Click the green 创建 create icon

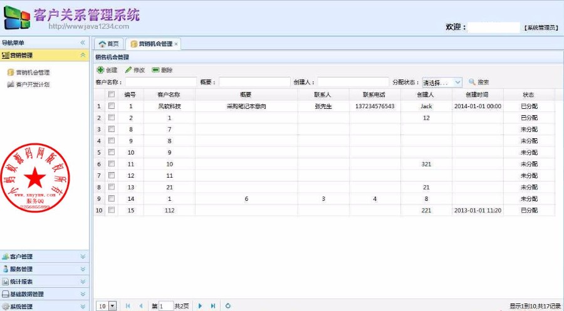coord(100,70)
